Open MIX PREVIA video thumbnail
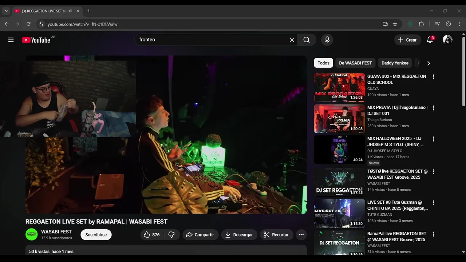466x262 pixels. coord(339,119)
